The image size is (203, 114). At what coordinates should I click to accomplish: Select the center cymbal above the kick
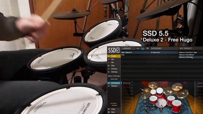point(168,91)
